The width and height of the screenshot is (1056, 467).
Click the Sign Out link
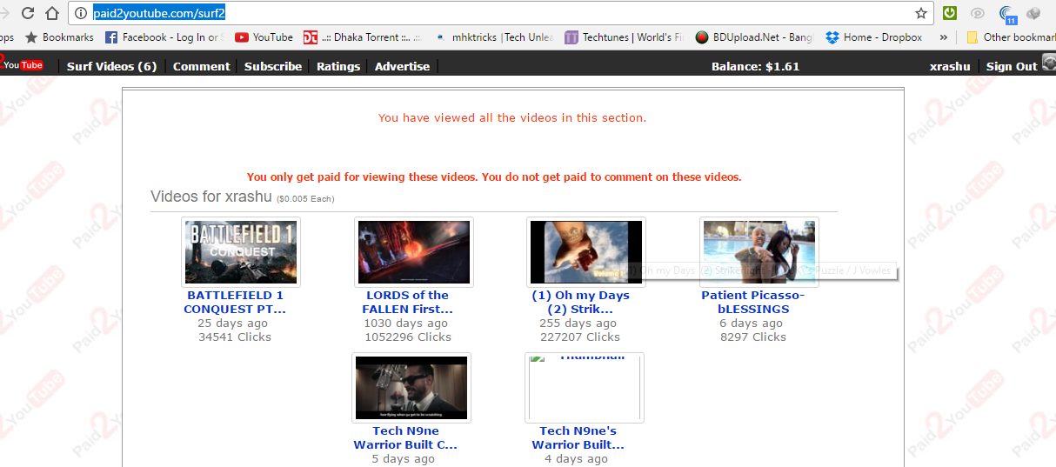(1012, 66)
